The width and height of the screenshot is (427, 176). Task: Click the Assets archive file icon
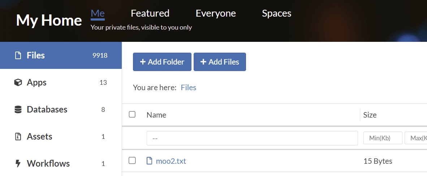click(x=18, y=137)
